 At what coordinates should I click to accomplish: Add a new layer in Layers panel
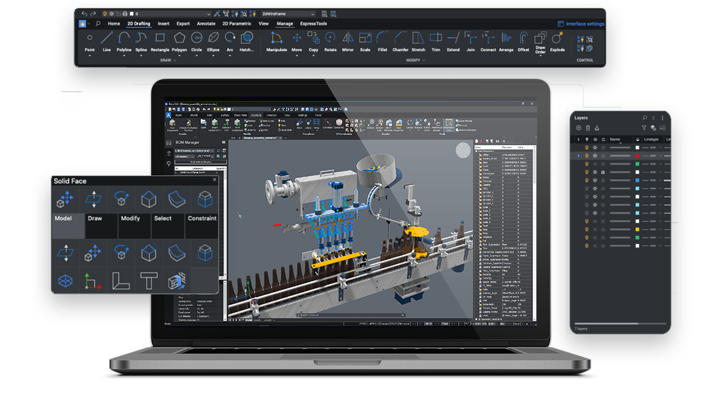tap(578, 128)
